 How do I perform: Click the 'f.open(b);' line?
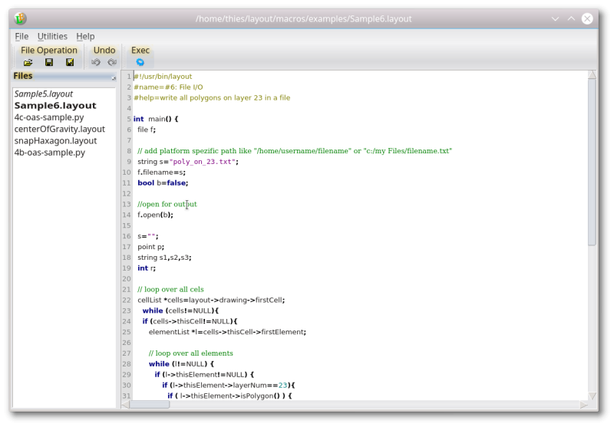click(155, 215)
